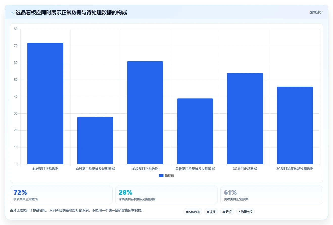Click the 美妆类目待复核及过期数据 bar
The image size is (333, 225).
click(x=195, y=131)
